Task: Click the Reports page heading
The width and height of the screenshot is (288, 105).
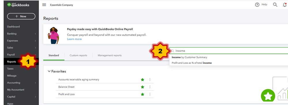Action: pyautogui.click(x=51, y=18)
